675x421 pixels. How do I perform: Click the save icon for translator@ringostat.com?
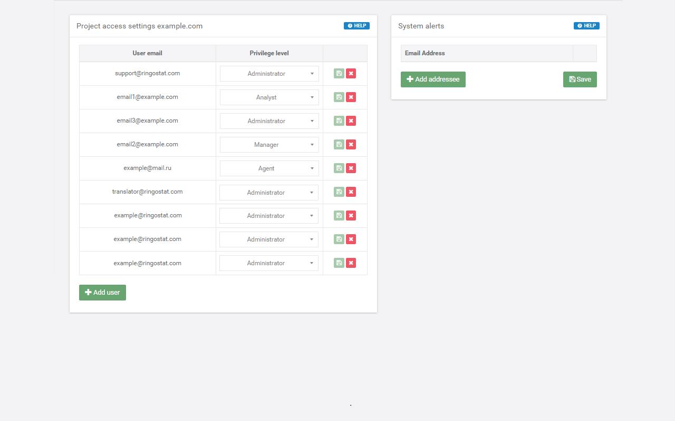[x=339, y=192]
